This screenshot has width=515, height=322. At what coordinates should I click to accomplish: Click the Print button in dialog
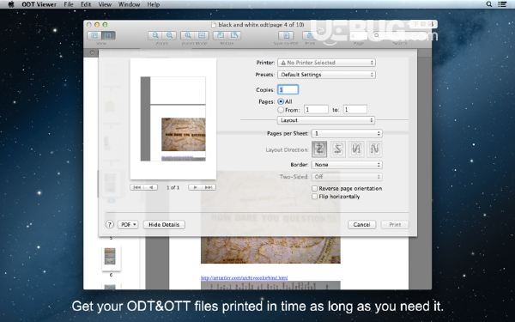tap(395, 224)
